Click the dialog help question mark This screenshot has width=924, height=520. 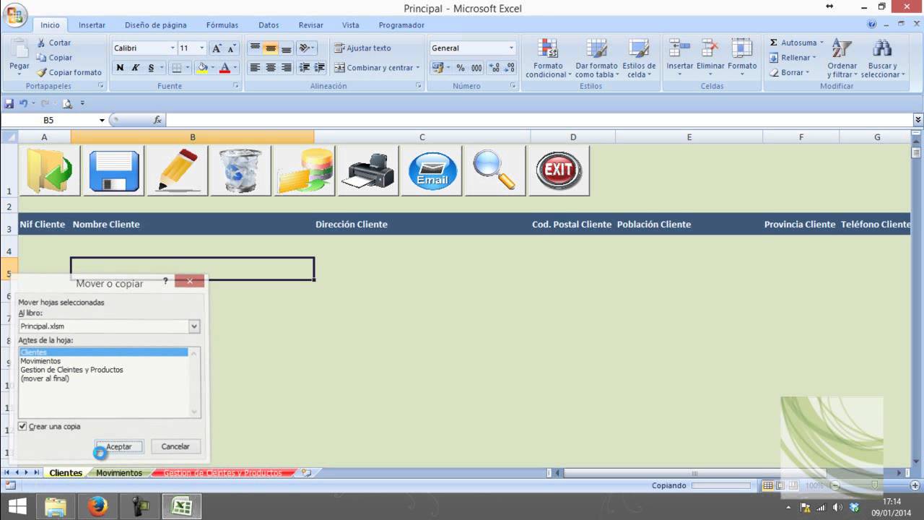click(165, 281)
